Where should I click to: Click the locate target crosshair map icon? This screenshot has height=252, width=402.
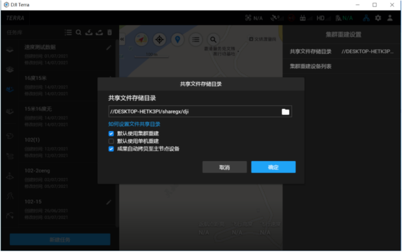coord(159,39)
